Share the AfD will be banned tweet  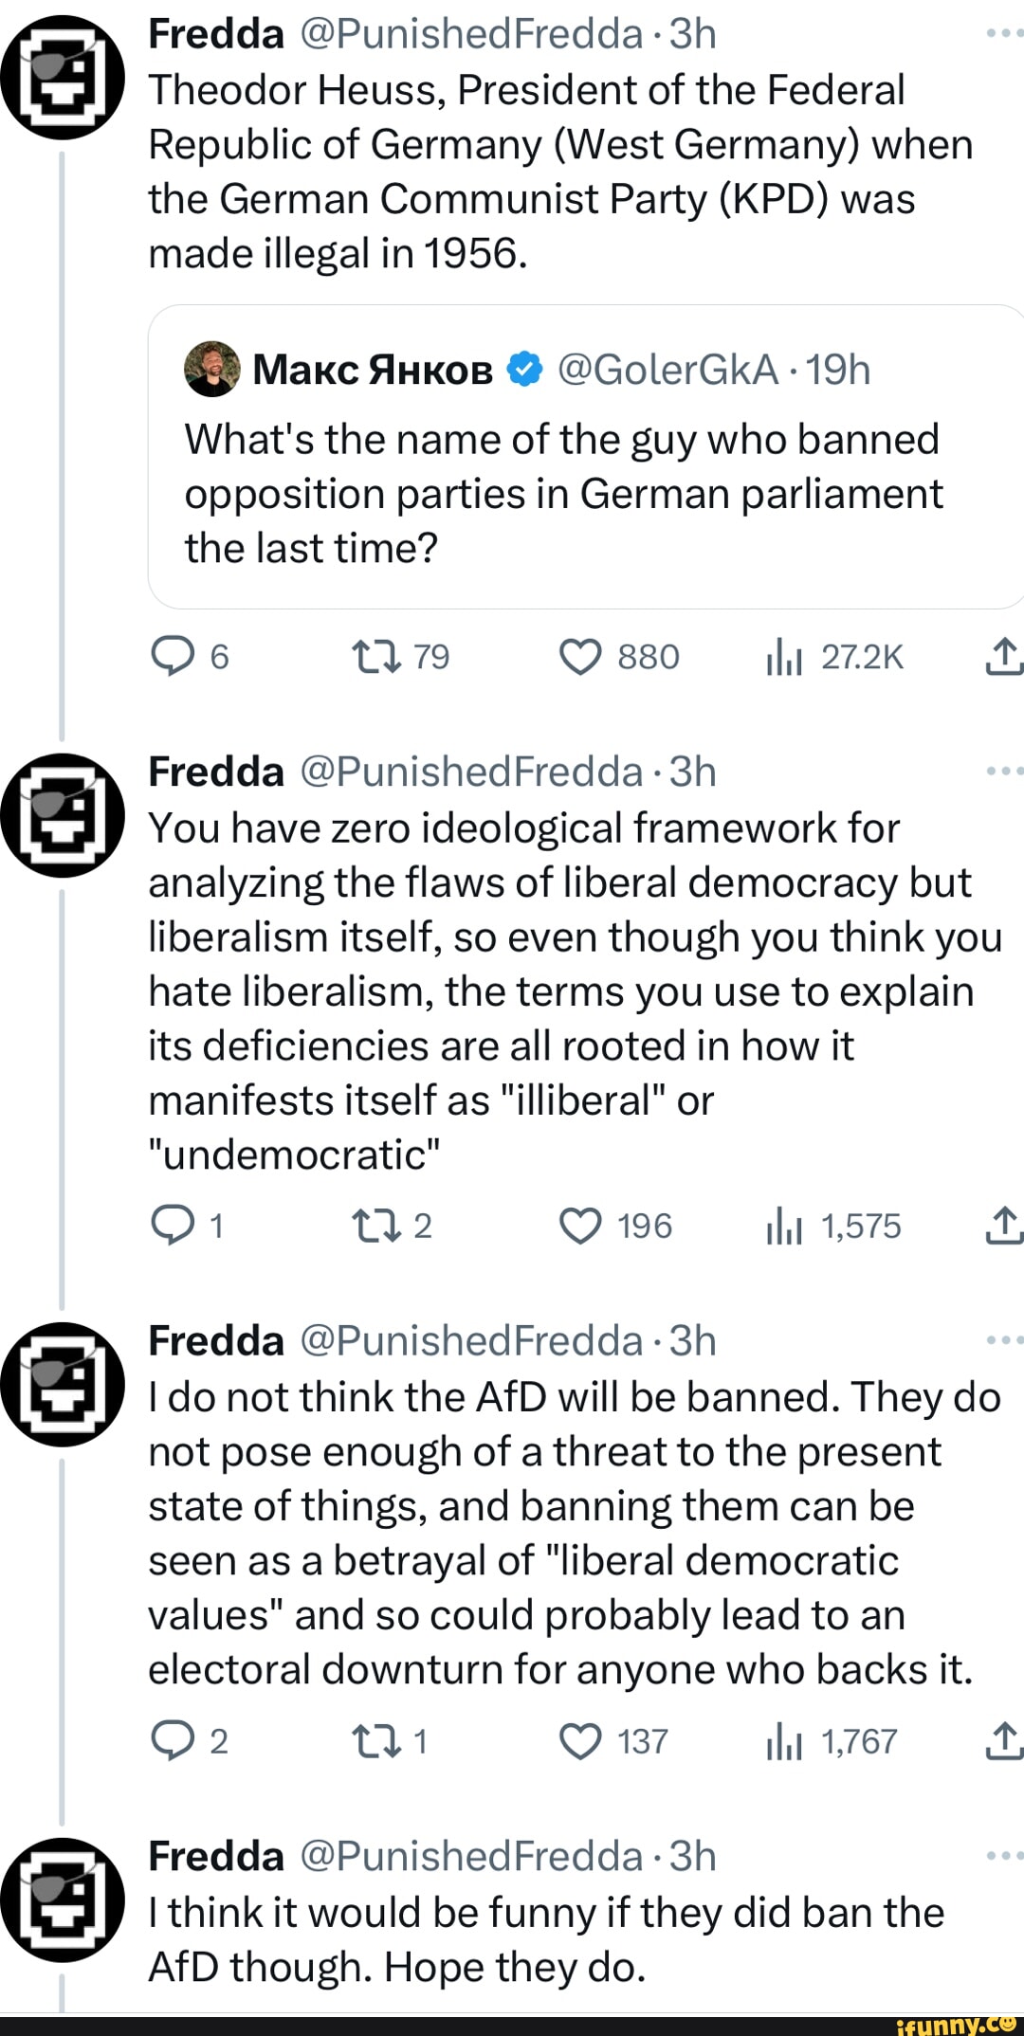point(1003,1741)
